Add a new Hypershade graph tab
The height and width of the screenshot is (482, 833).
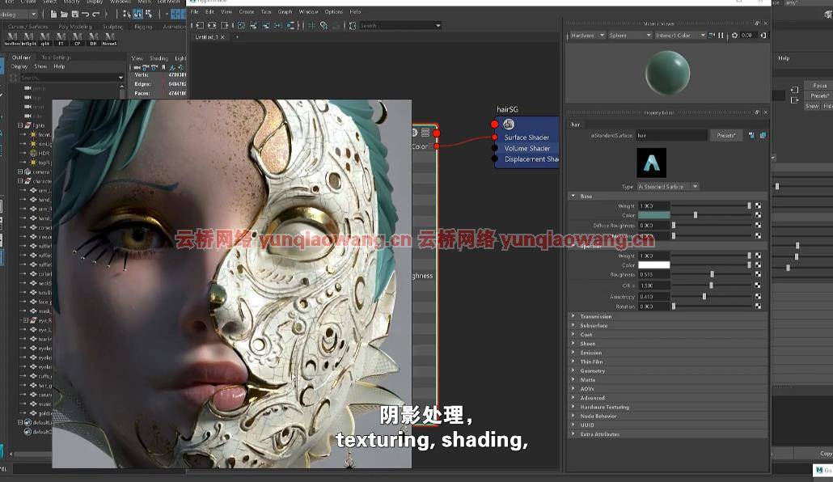pyautogui.click(x=237, y=37)
